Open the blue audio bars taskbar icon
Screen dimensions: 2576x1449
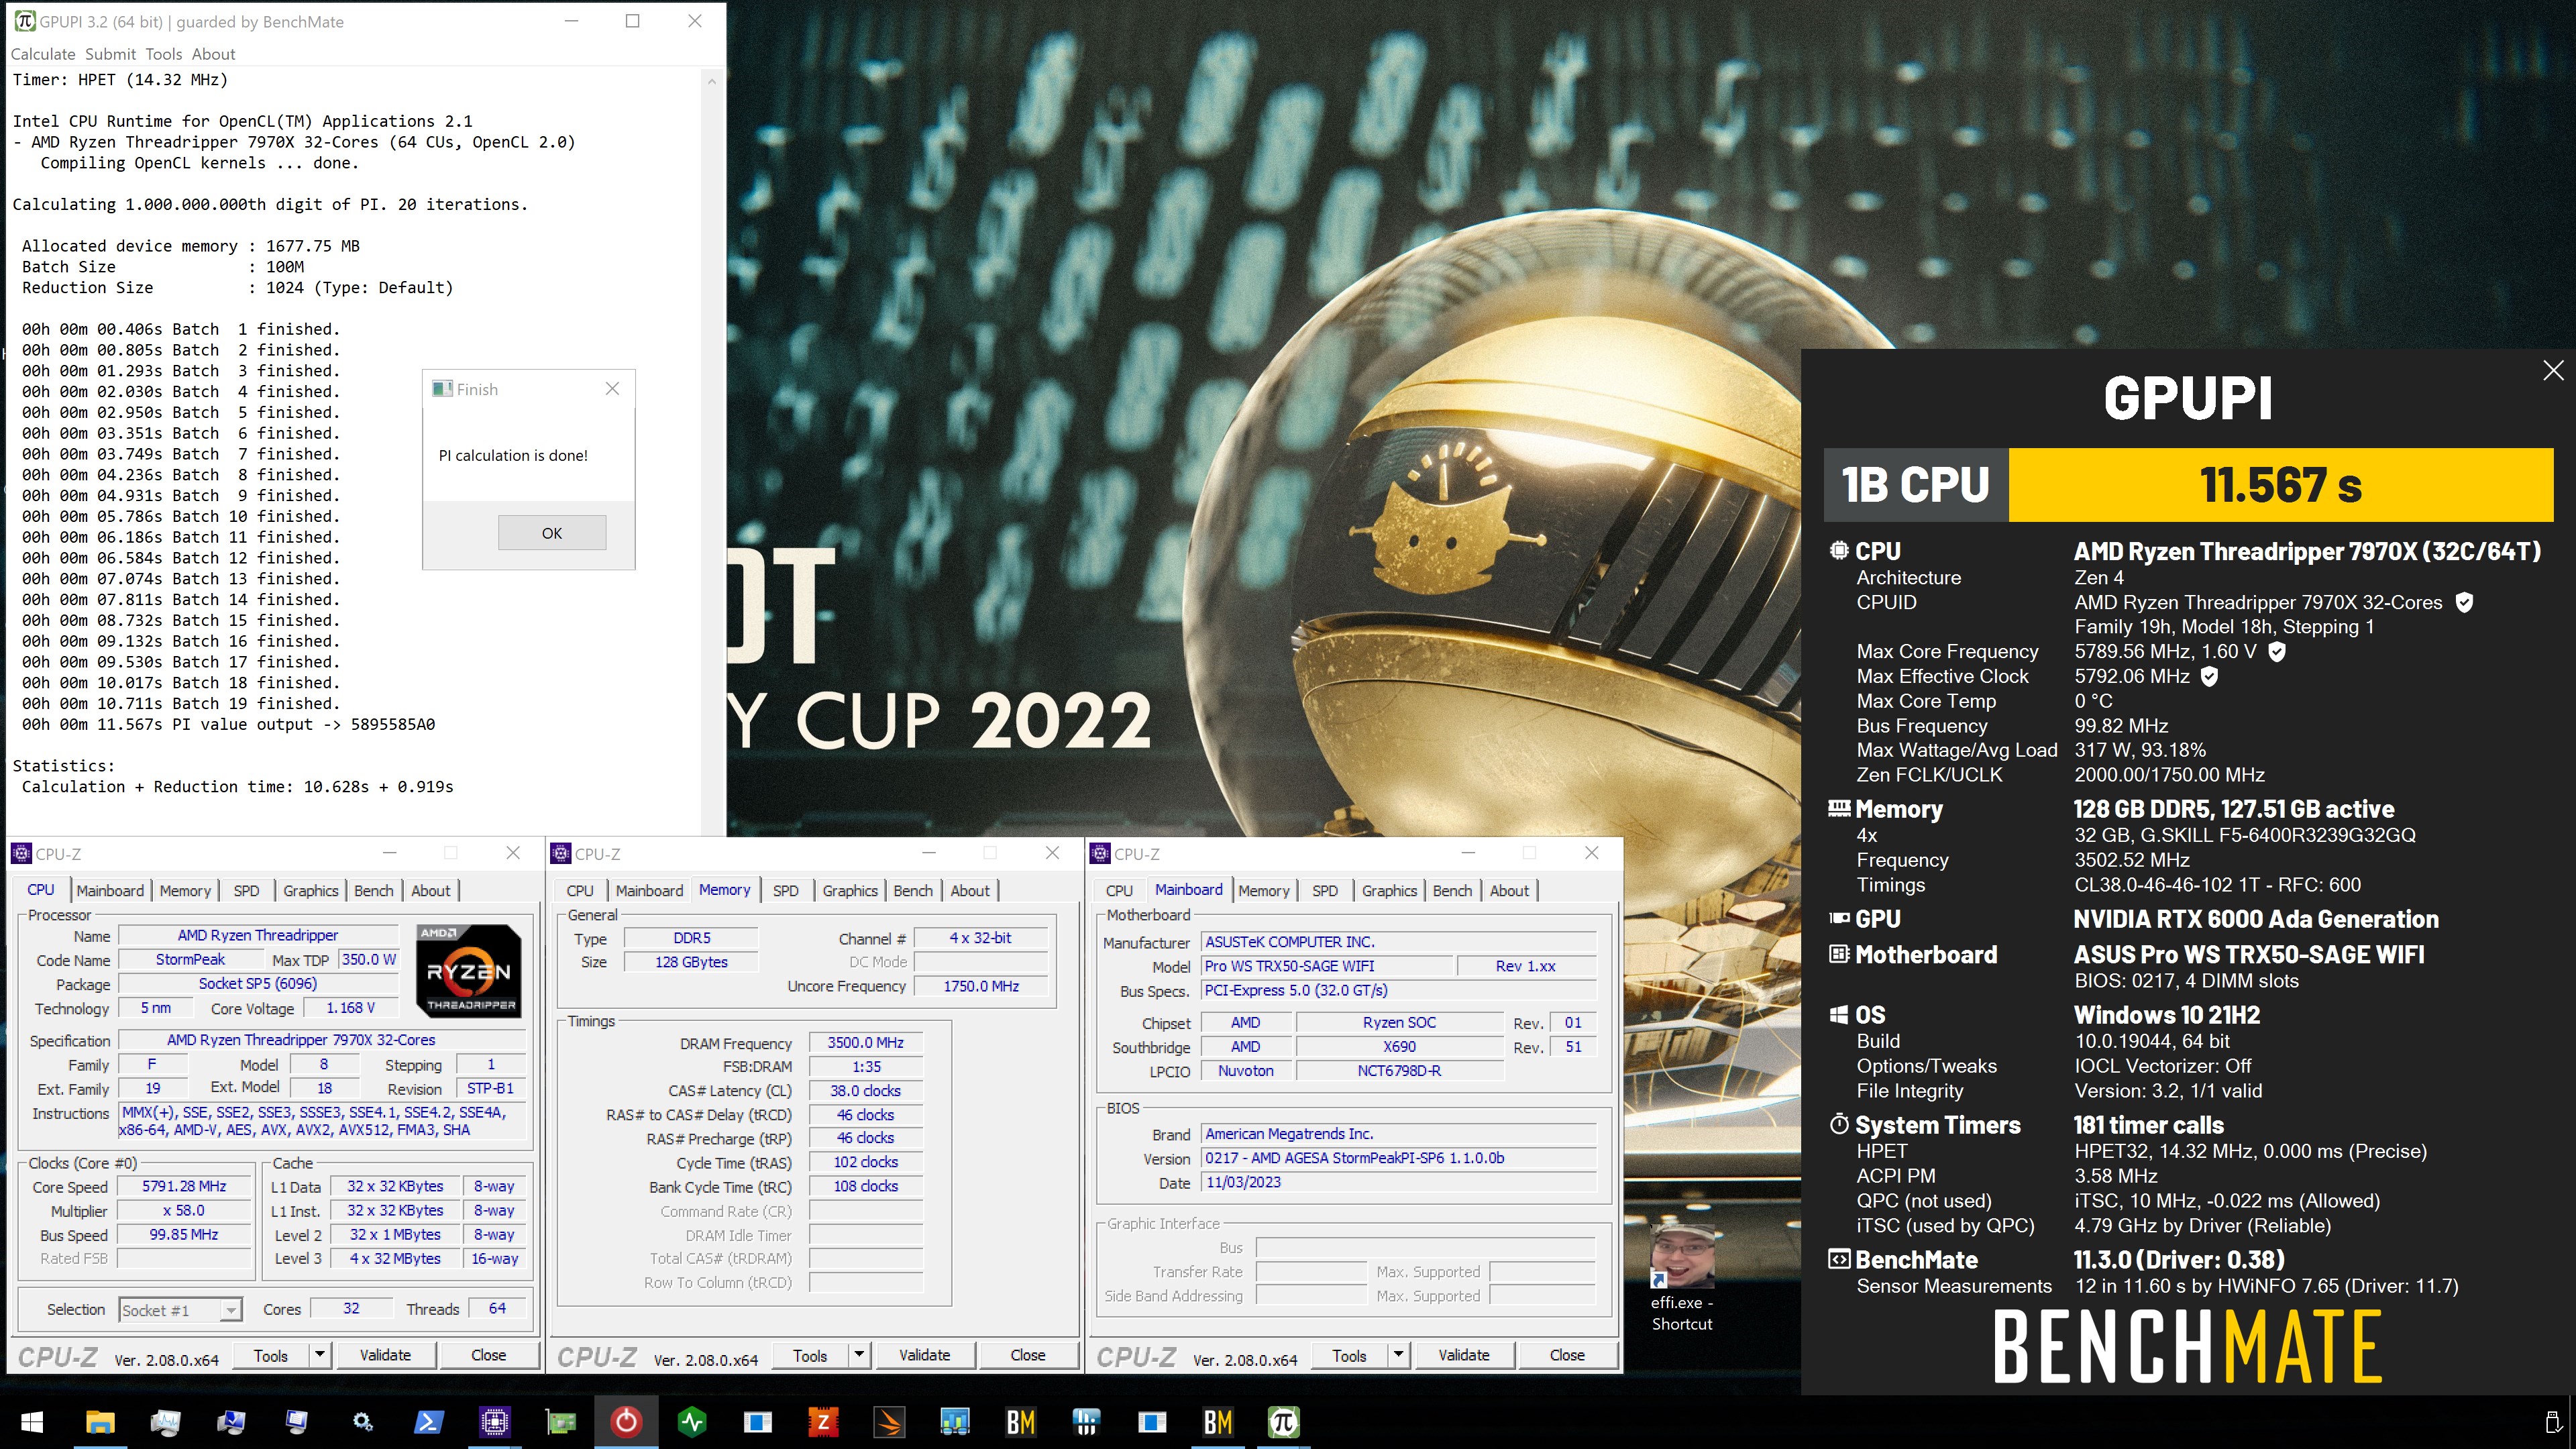[1086, 1421]
